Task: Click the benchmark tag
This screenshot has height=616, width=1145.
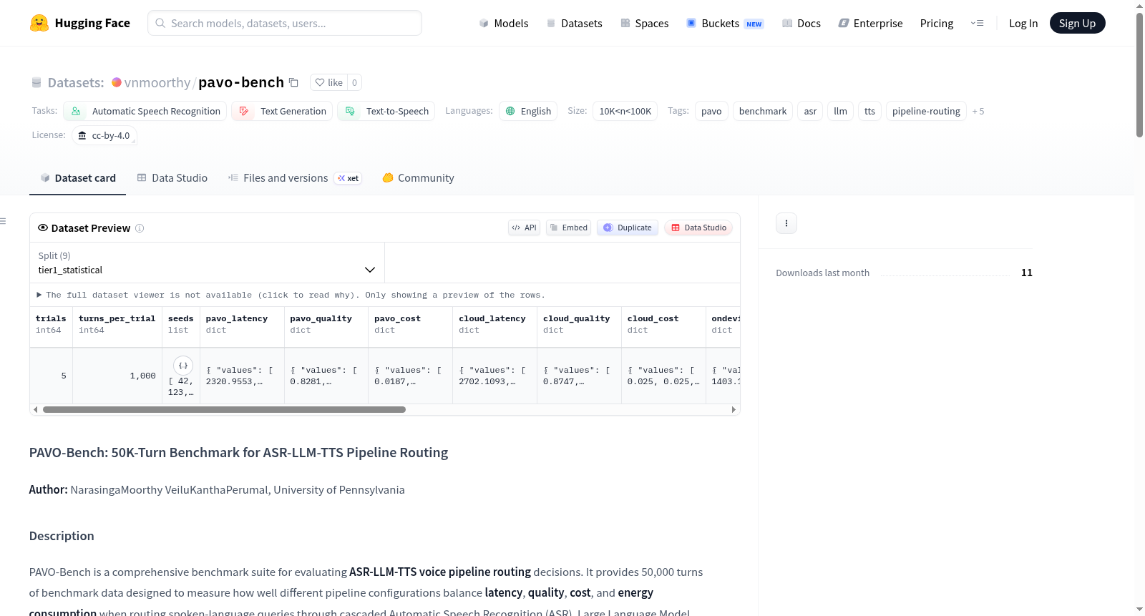Action: 763,111
